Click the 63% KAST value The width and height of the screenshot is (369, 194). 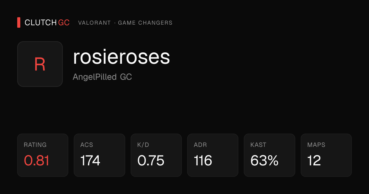pyautogui.click(x=264, y=160)
